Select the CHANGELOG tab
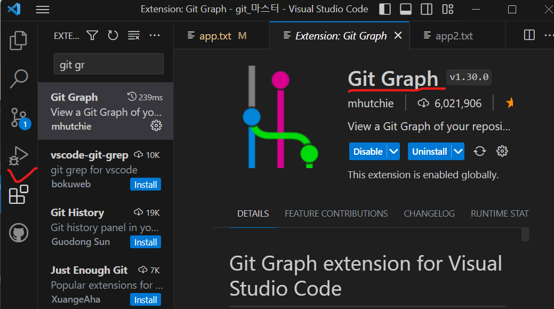Image resolution: width=554 pixels, height=309 pixels. coord(429,213)
